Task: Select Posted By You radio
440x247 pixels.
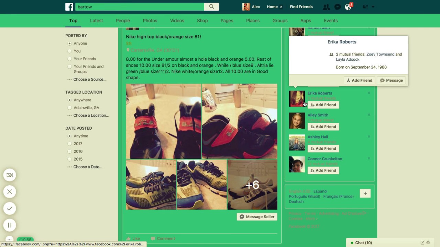Action: click(69, 51)
